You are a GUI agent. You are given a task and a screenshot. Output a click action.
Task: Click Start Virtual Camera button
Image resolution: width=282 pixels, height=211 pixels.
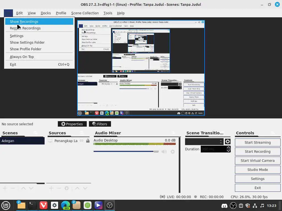257,160
